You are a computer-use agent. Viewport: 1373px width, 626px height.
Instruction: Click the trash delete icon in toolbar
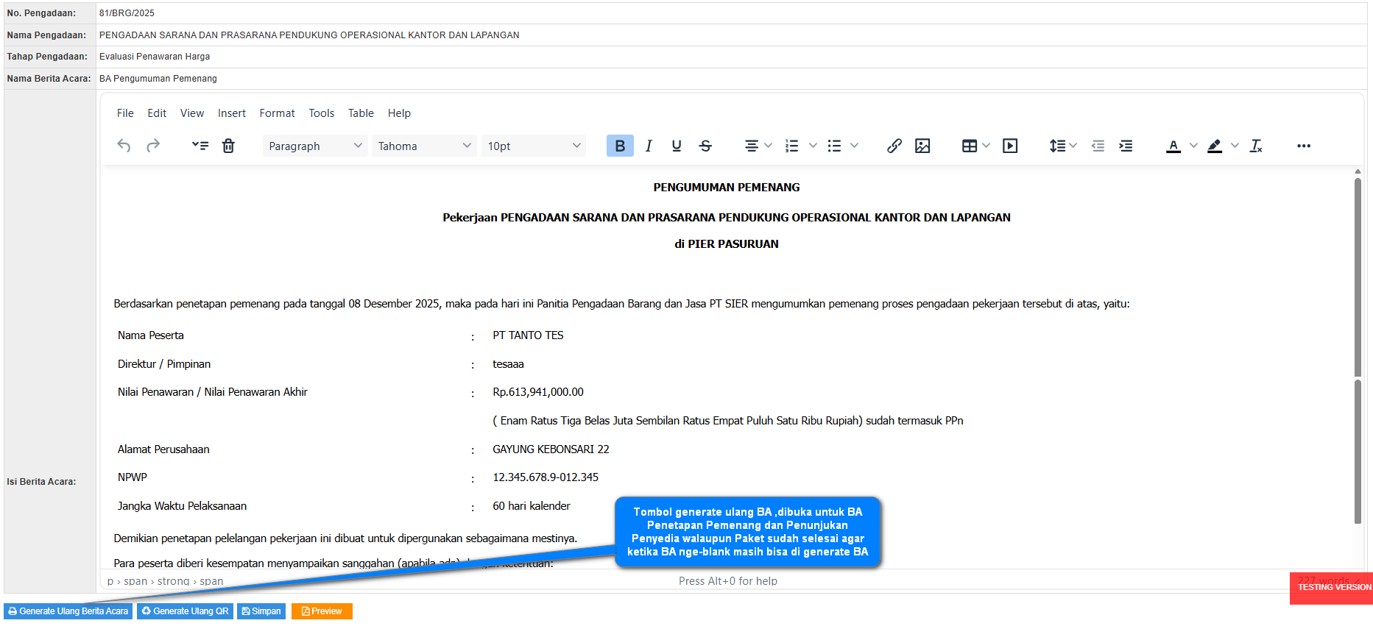coord(228,146)
